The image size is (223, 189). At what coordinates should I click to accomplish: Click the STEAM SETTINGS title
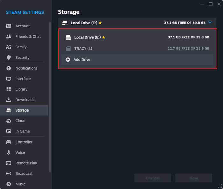coord(25,12)
